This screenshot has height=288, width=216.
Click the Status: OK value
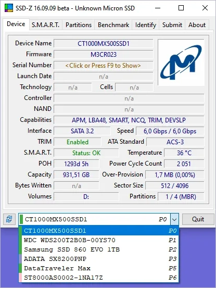click(x=86, y=153)
